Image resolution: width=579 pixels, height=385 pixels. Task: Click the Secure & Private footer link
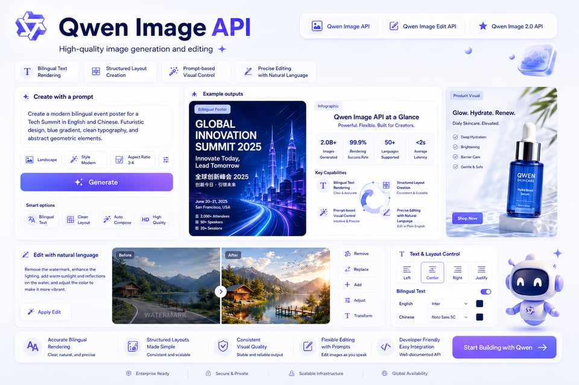[227, 373]
